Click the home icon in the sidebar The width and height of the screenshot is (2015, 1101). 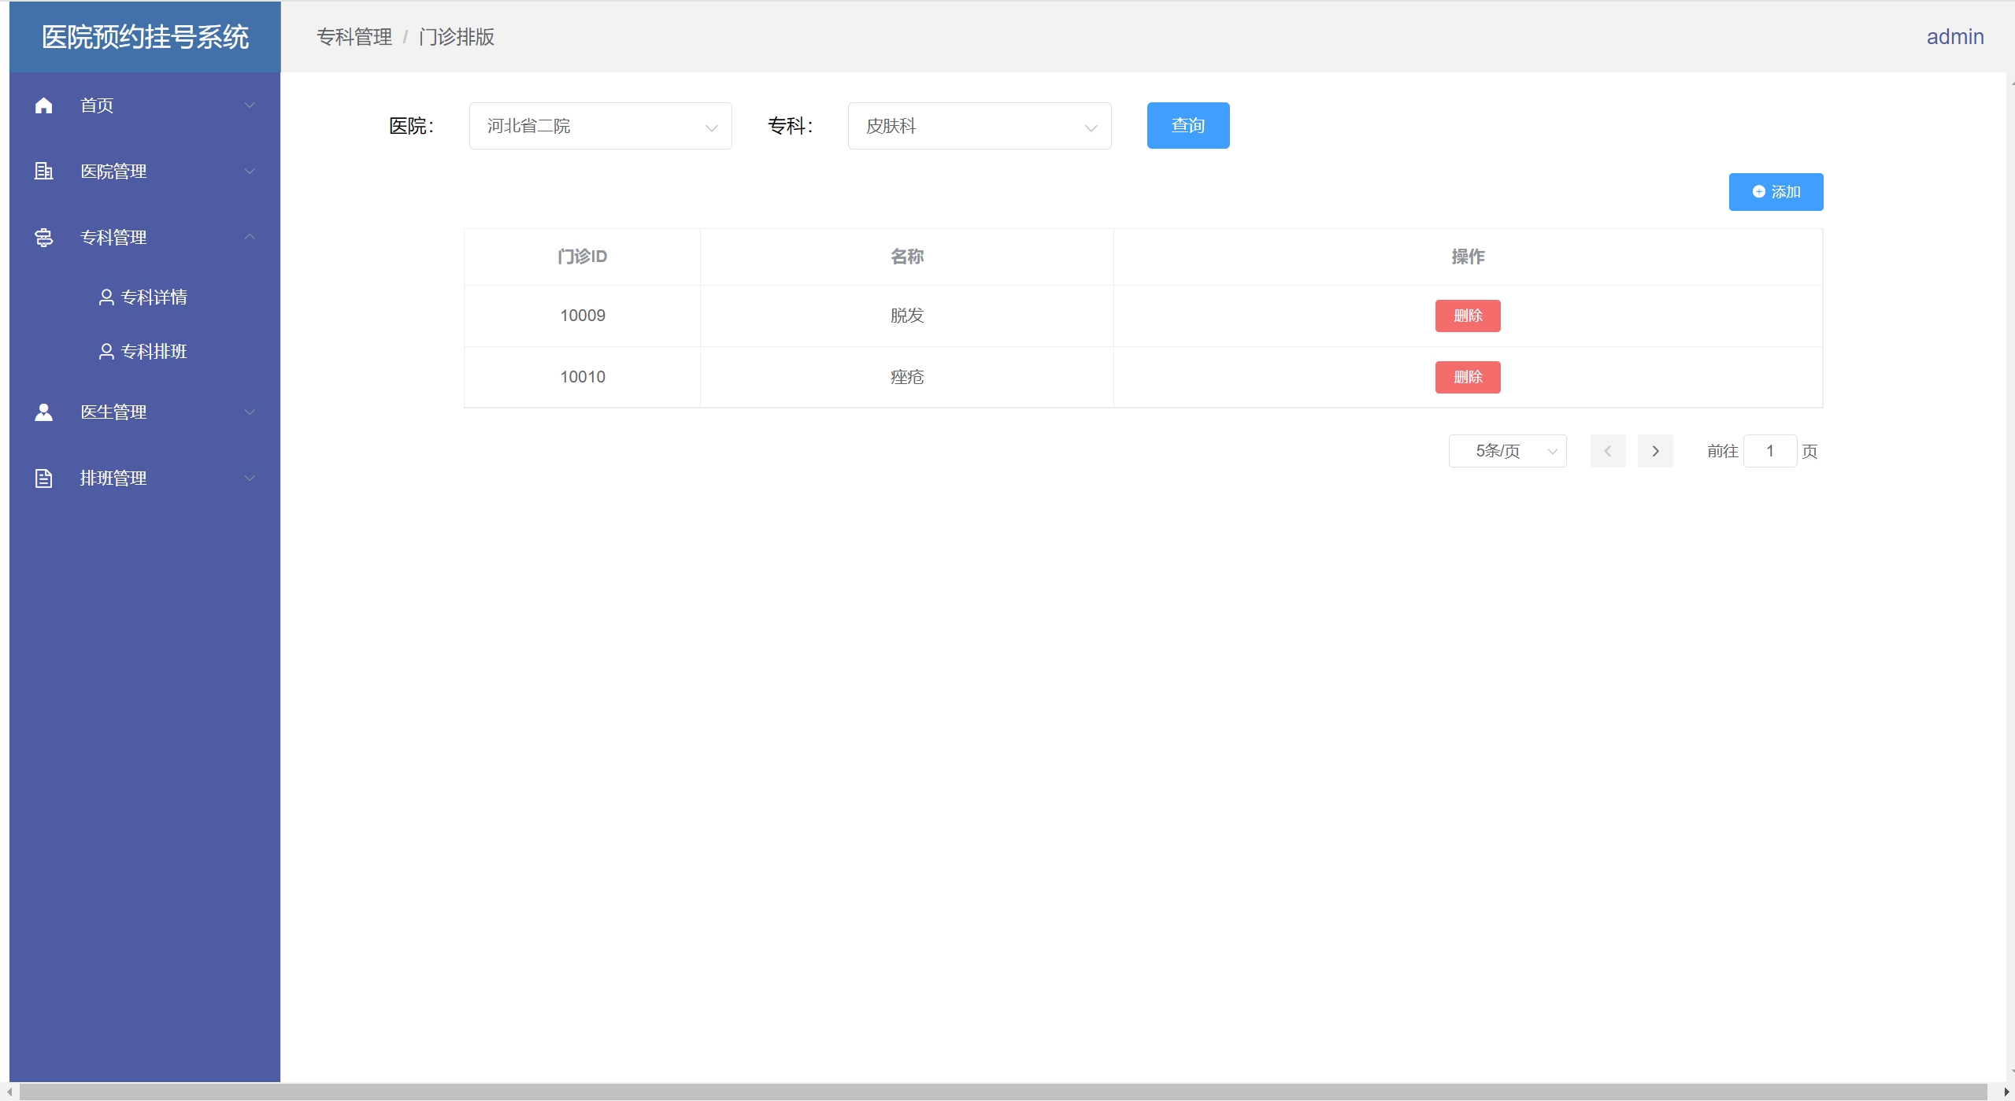point(44,105)
